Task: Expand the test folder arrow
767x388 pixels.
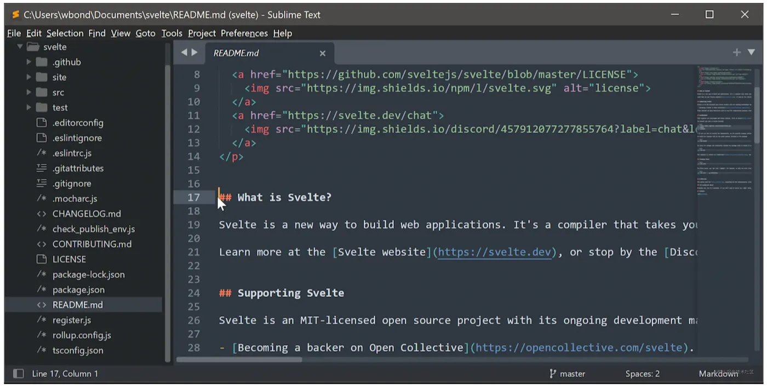Action: 28,108
